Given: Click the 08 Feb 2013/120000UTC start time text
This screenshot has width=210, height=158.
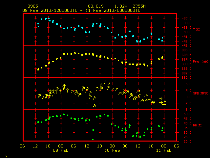Looking at the screenshot, I should [x=50, y=11].
